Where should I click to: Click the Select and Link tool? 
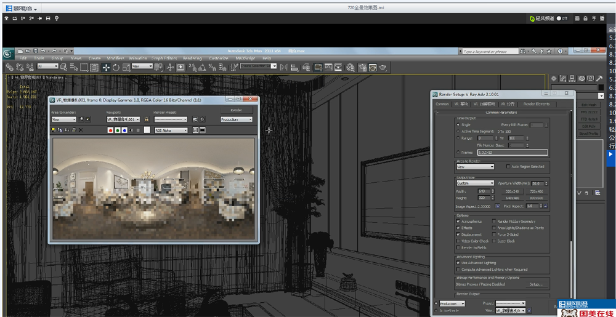click(x=9, y=67)
